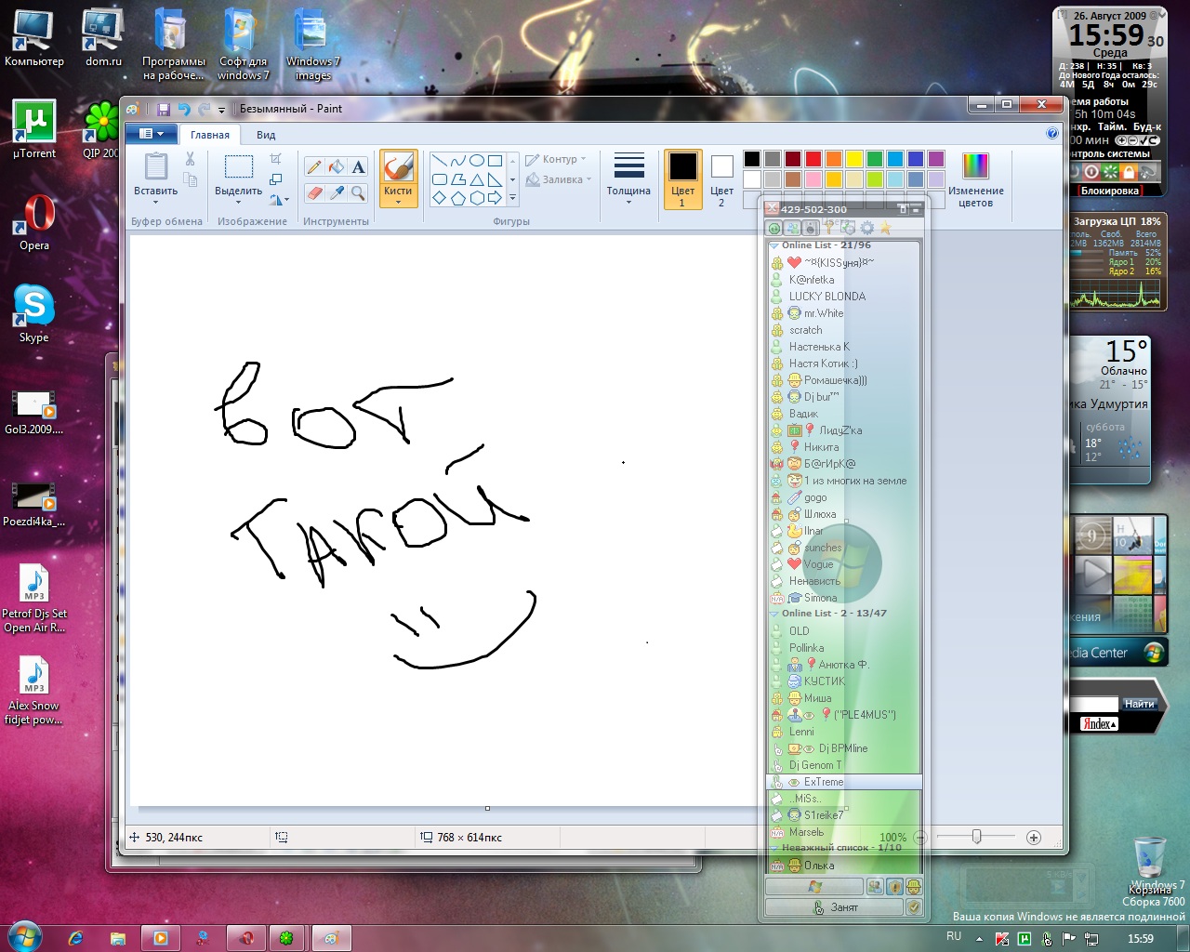Select the Pencil tool in Paint
Screen dimensions: 1190x952
coord(314,167)
